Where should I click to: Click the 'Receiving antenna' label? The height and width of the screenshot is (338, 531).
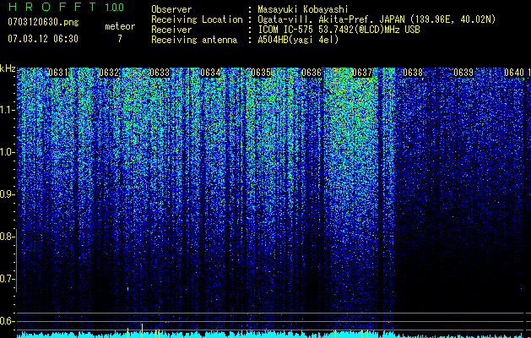pos(194,40)
